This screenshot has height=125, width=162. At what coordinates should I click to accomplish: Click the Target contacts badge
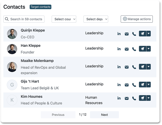pos(40,7)
